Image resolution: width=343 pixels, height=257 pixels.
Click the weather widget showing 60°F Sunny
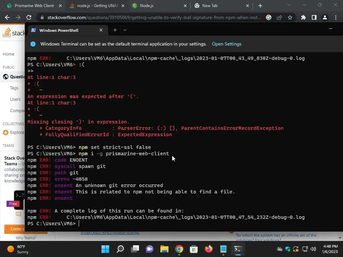18,249
